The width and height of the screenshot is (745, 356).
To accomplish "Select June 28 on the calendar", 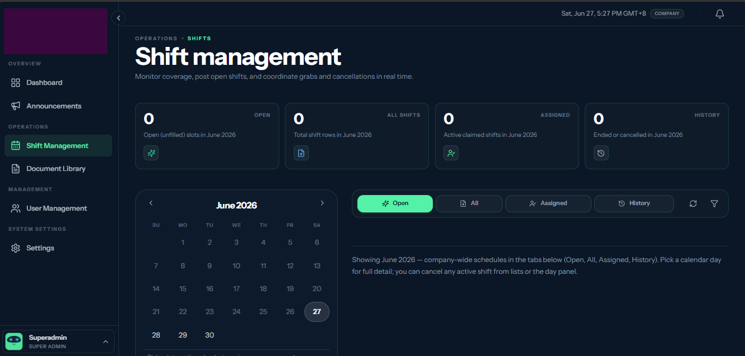I will (x=156, y=335).
